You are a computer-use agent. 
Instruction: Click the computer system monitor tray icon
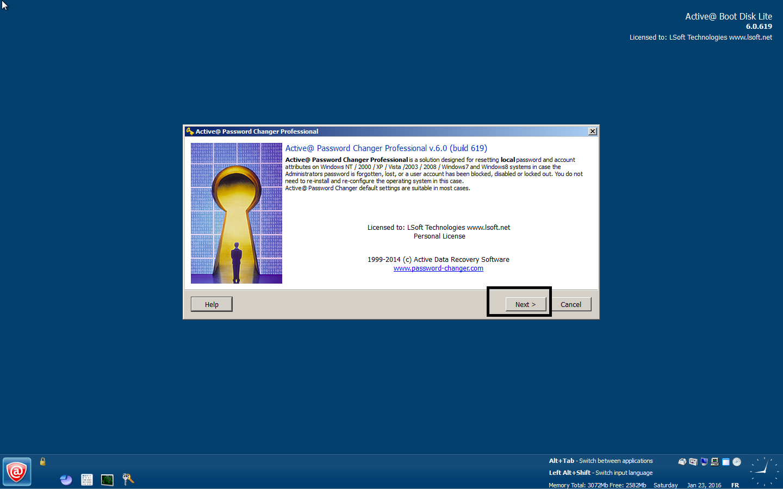click(715, 462)
